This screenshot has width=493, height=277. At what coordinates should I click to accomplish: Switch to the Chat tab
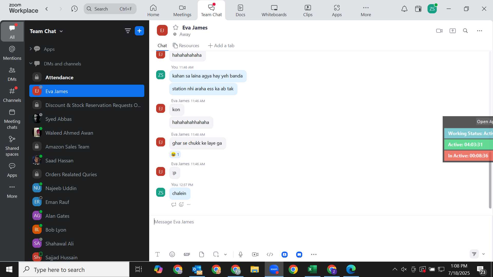point(162,45)
